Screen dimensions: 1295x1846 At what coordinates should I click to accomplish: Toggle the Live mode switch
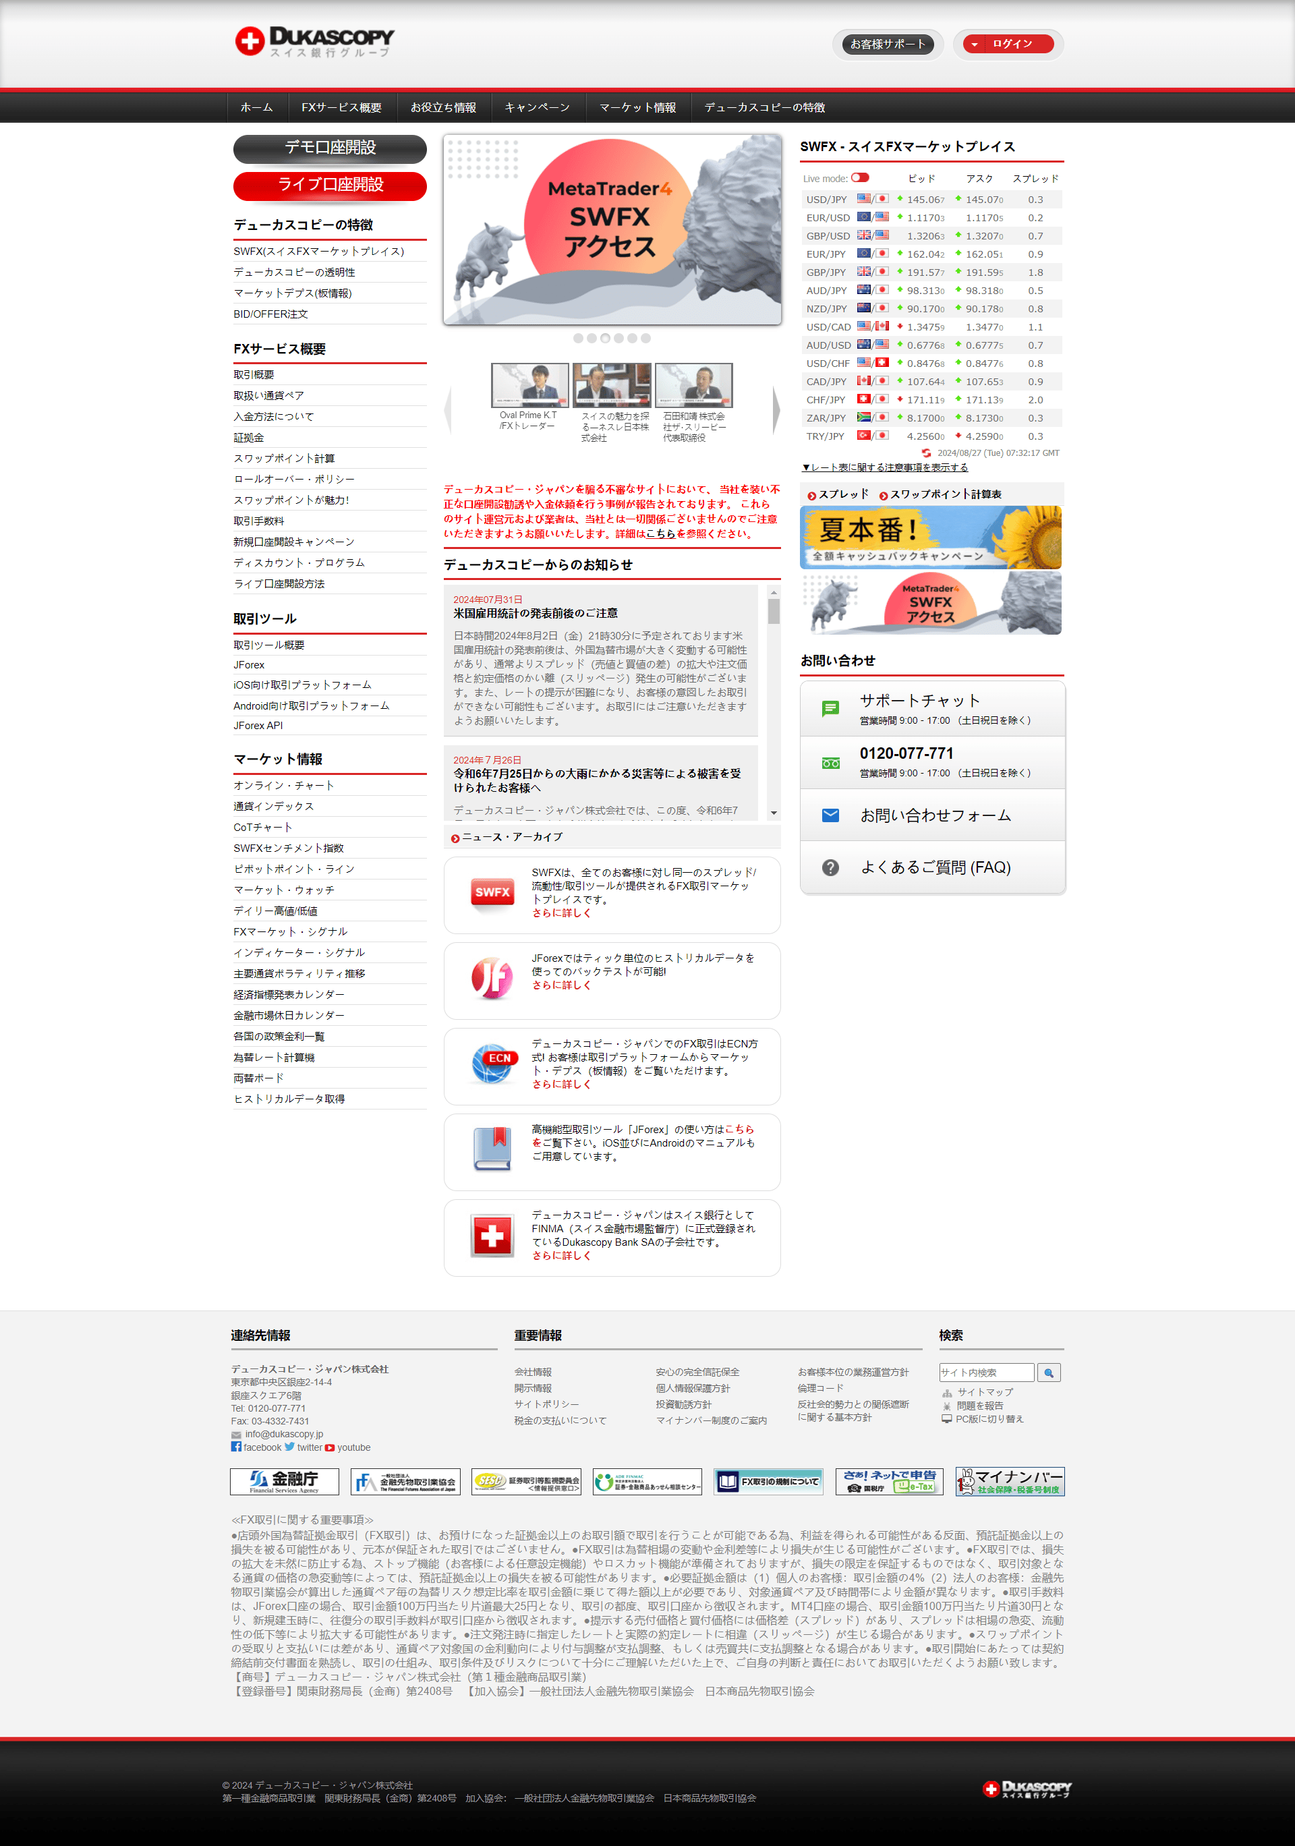(859, 177)
